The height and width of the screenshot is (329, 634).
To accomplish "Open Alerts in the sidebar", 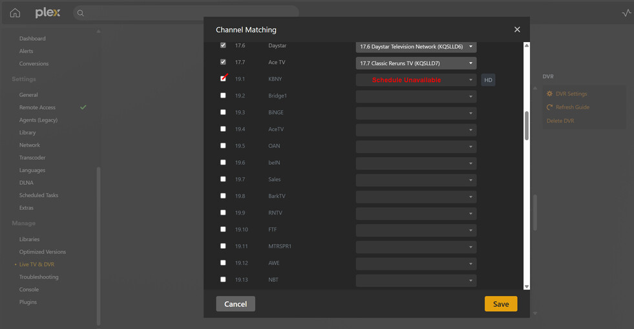I will coord(26,51).
